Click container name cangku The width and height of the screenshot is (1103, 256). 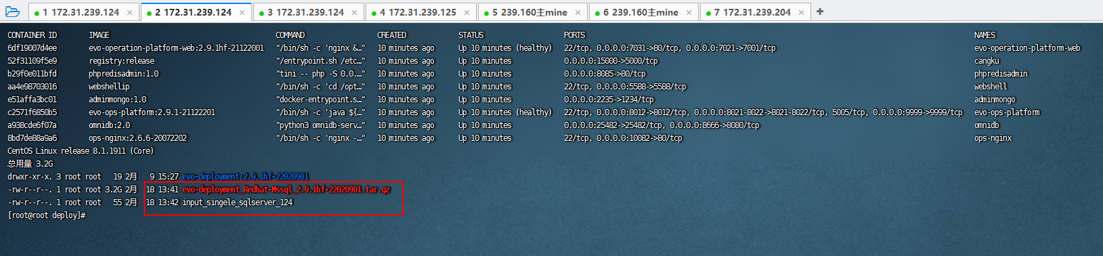987,61
